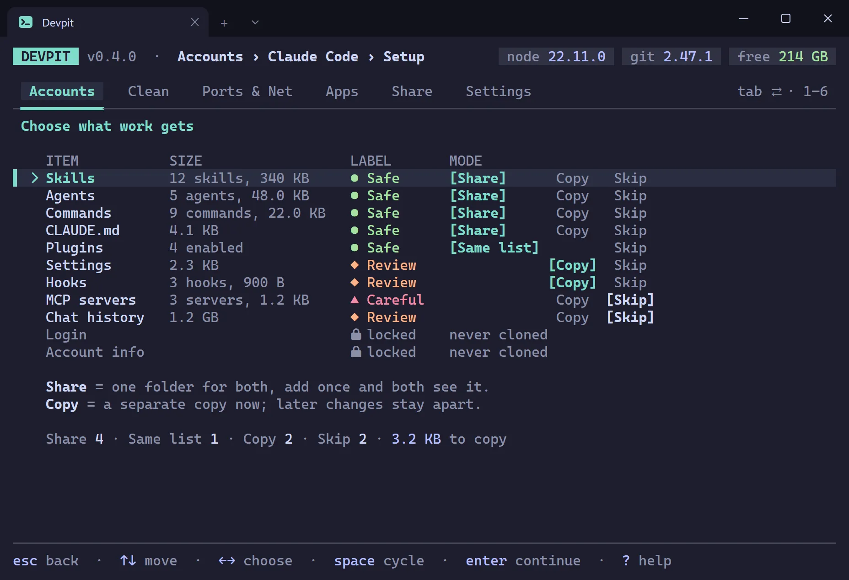Image resolution: width=849 pixels, height=580 pixels.
Task: Switch to the Clean tab
Action: tap(148, 91)
